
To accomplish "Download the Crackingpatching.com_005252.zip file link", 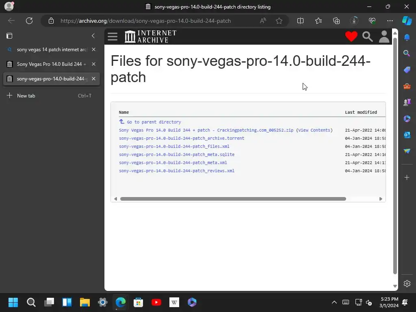I will [206, 130].
